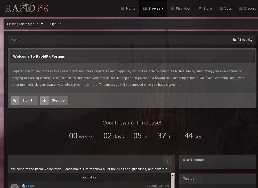The height and width of the screenshot is (188, 258).
Task: Click Sign Up in the user bar
Action: click(x=56, y=24)
